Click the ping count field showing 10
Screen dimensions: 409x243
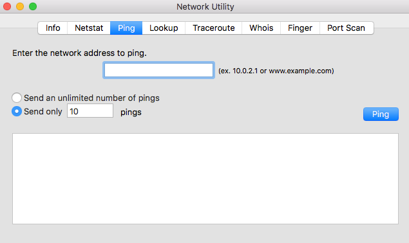[90, 111]
